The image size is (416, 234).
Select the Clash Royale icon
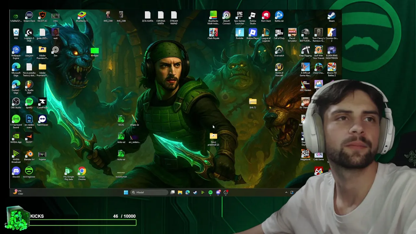coord(213,34)
